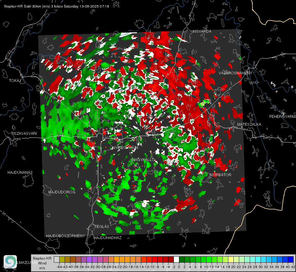Screen dimensions: 296x272
Task: Click the TISZAVASVÁRI town label
Action: click(x=24, y=134)
